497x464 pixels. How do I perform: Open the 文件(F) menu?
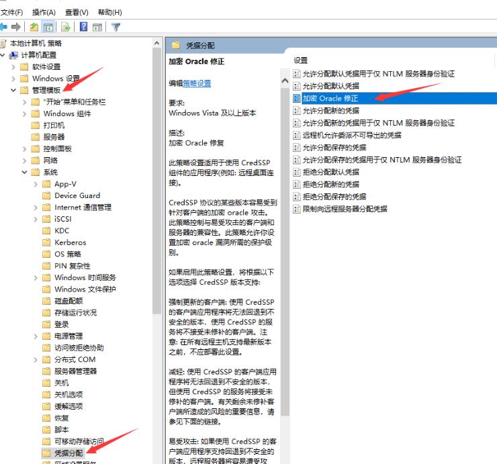pyautogui.click(x=11, y=12)
